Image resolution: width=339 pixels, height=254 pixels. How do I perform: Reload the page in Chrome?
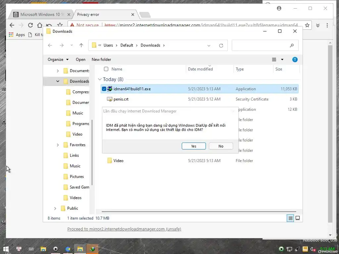coord(30,25)
